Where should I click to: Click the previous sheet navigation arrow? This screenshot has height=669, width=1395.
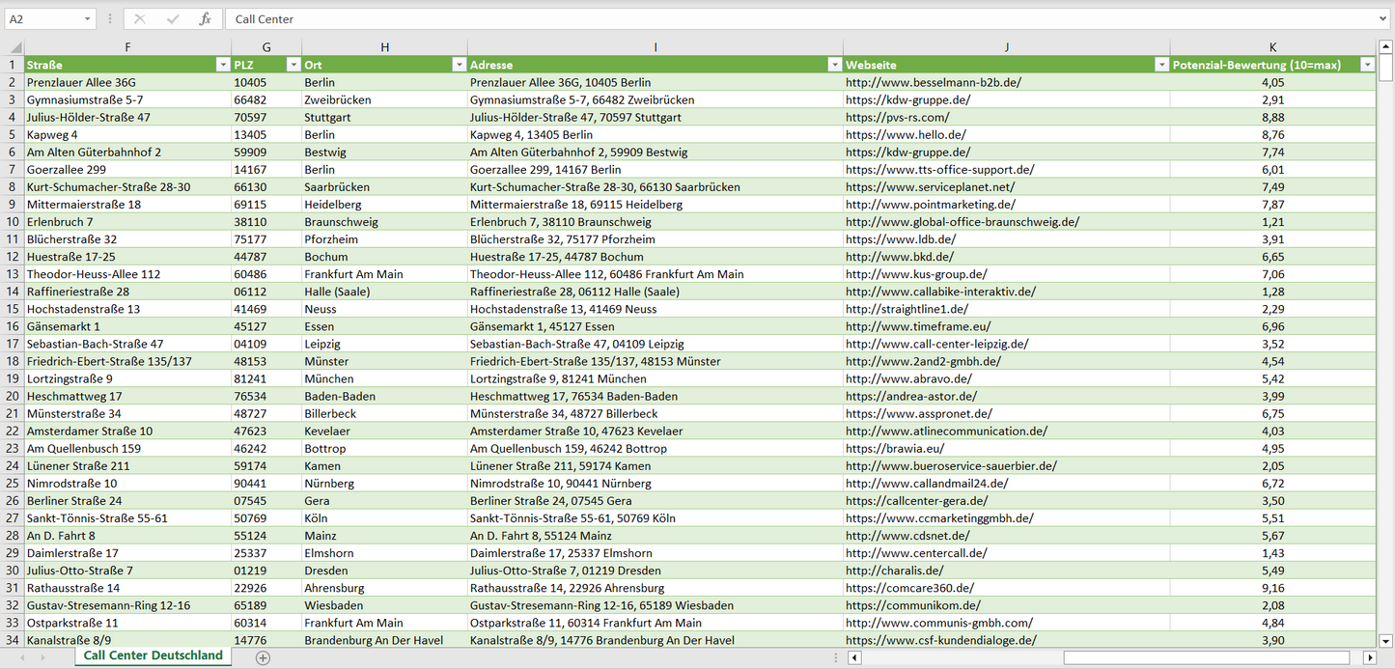pos(21,657)
